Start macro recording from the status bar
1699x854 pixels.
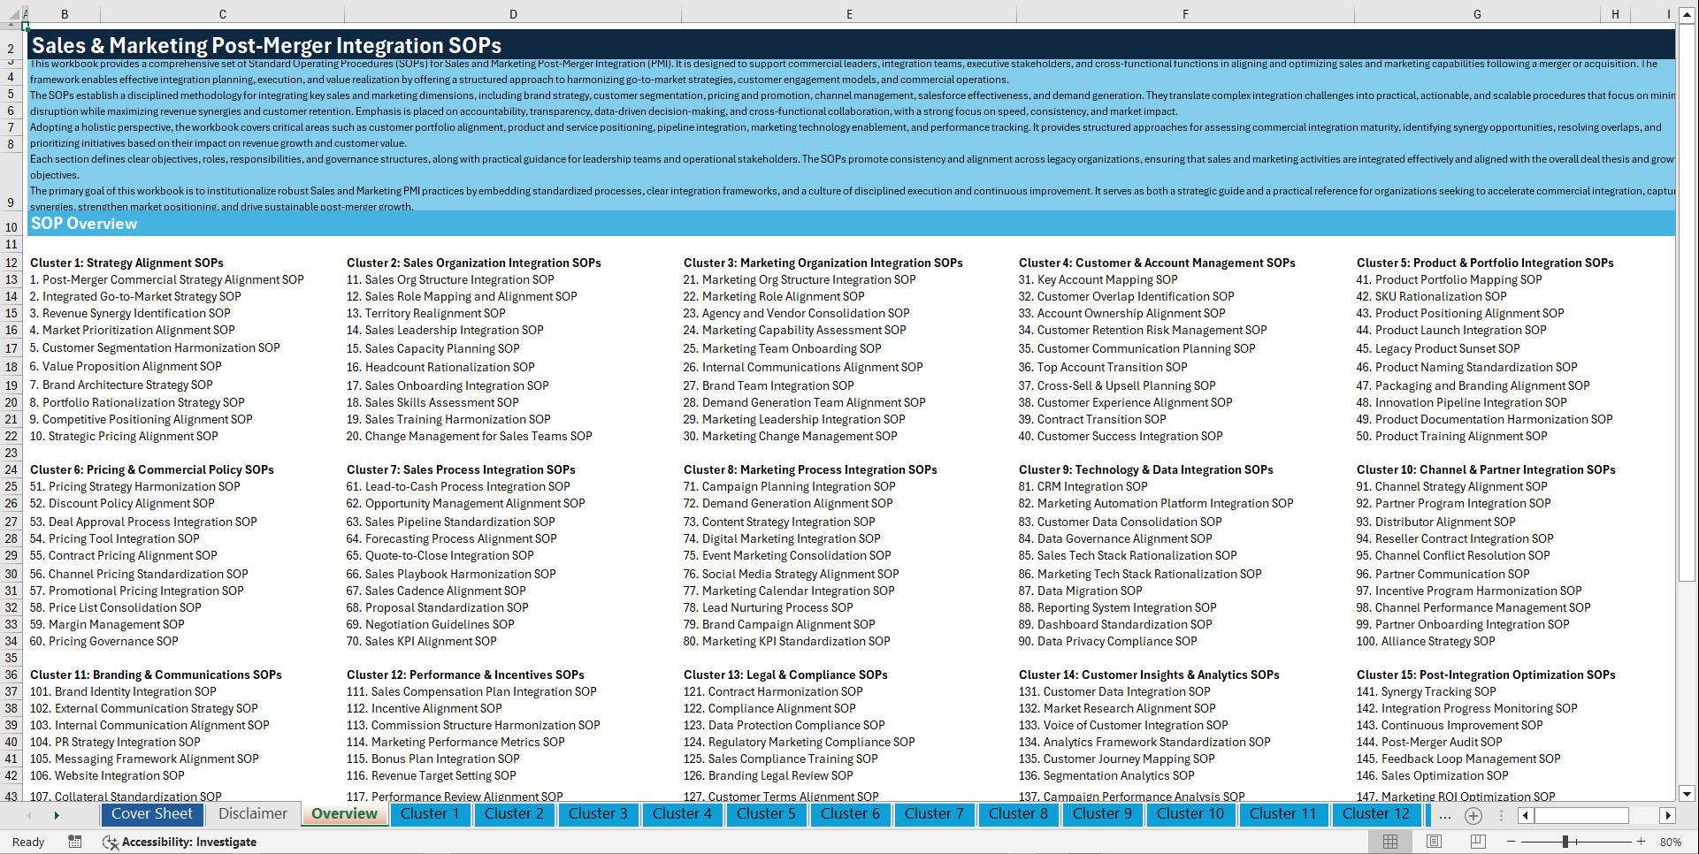coord(75,842)
